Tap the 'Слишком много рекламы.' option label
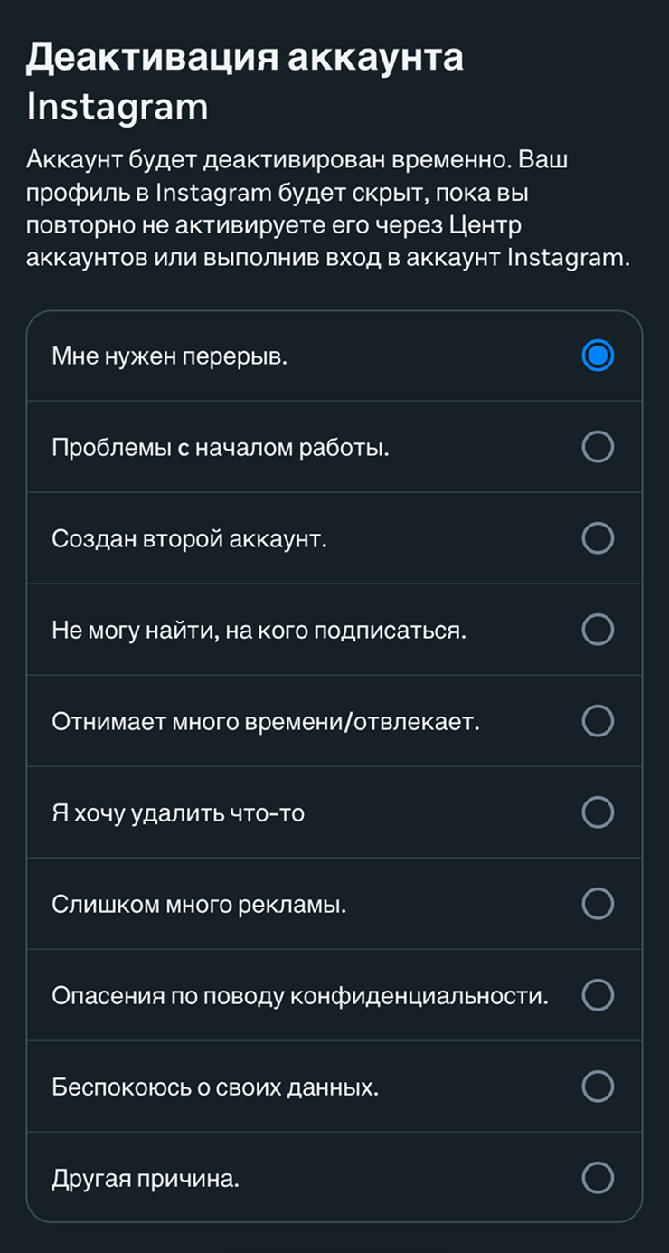Screen dimensions: 669x1253 [x=199, y=905]
